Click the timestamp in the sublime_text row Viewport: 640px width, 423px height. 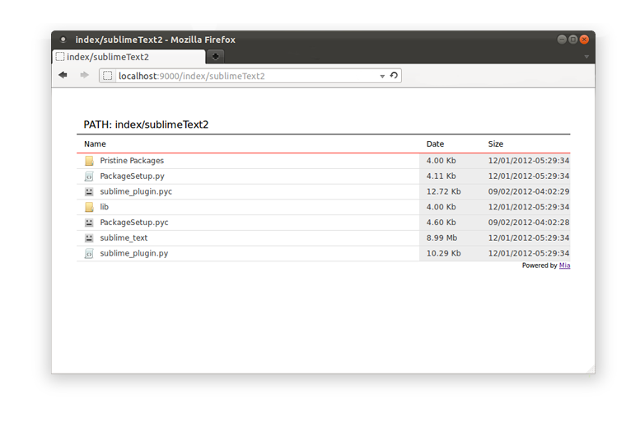coord(529,237)
